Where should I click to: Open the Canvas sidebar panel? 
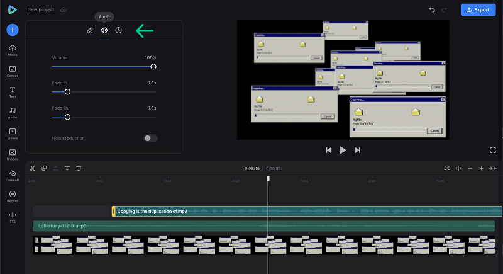click(13, 71)
